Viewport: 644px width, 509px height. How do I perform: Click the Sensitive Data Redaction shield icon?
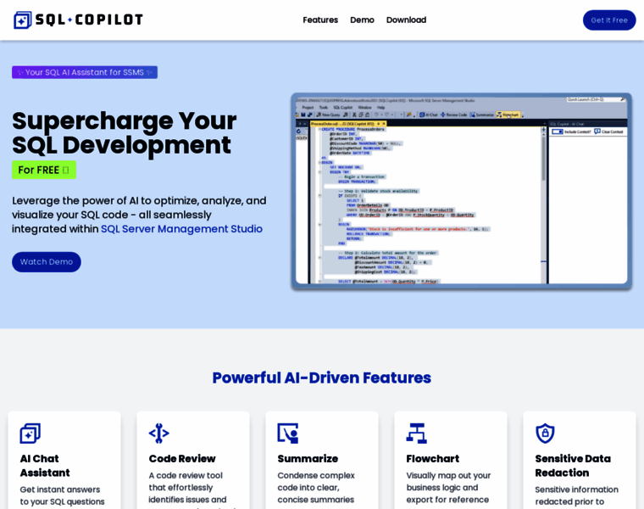(x=546, y=433)
